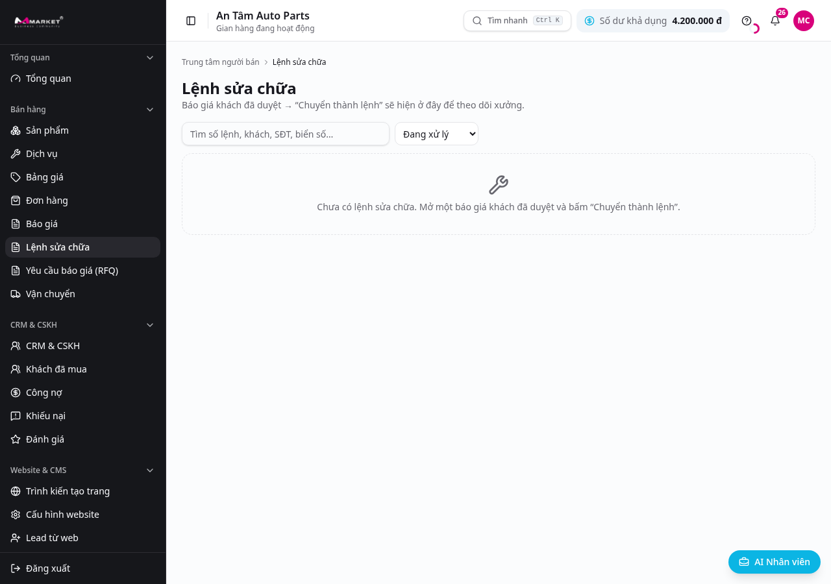Open Khiếu nại complaints item
This screenshot has width=831, height=584.
(x=82, y=416)
